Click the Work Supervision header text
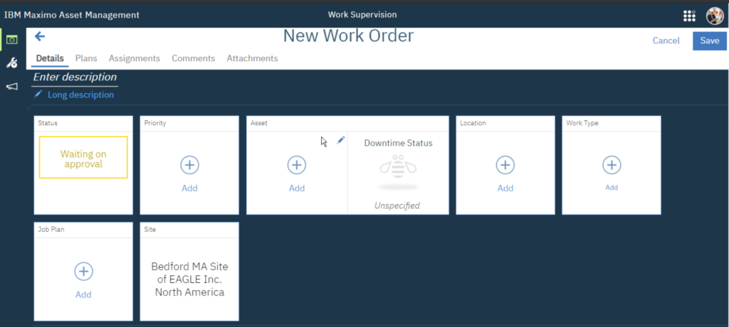Viewport: 729px width, 327px height. click(x=362, y=14)
